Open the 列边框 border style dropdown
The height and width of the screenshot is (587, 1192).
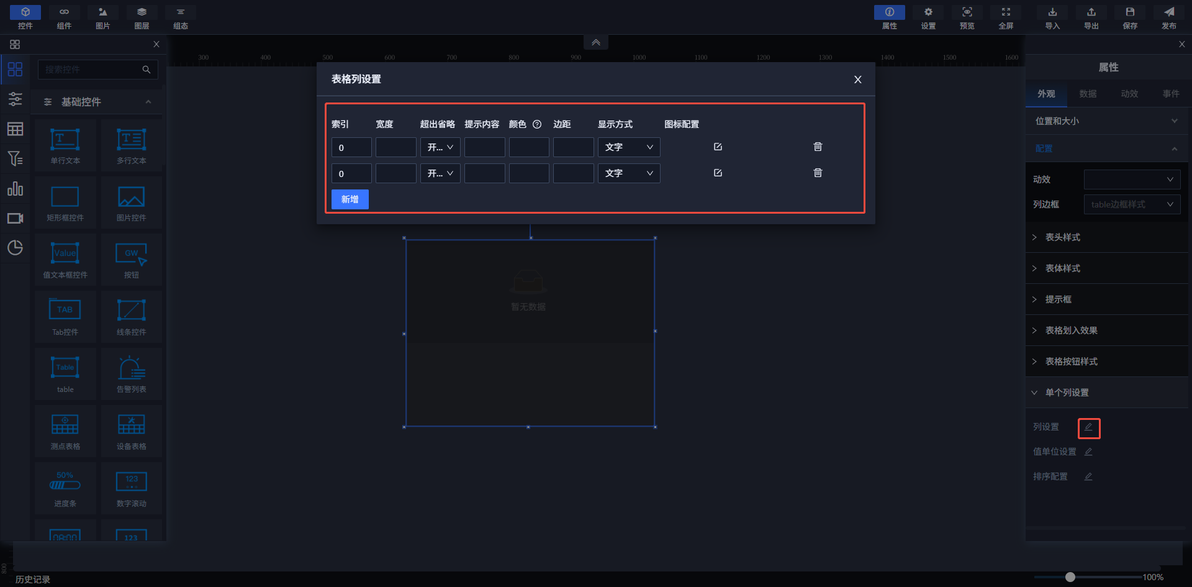pos(1132,204)
